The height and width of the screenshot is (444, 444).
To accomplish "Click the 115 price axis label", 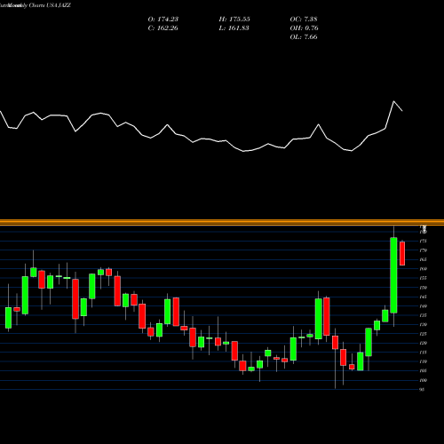I will [x=424, y=353].
